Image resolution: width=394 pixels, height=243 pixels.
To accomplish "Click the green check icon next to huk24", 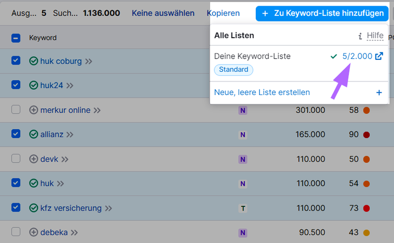I will pyautogui.click(x=34, y=86).
